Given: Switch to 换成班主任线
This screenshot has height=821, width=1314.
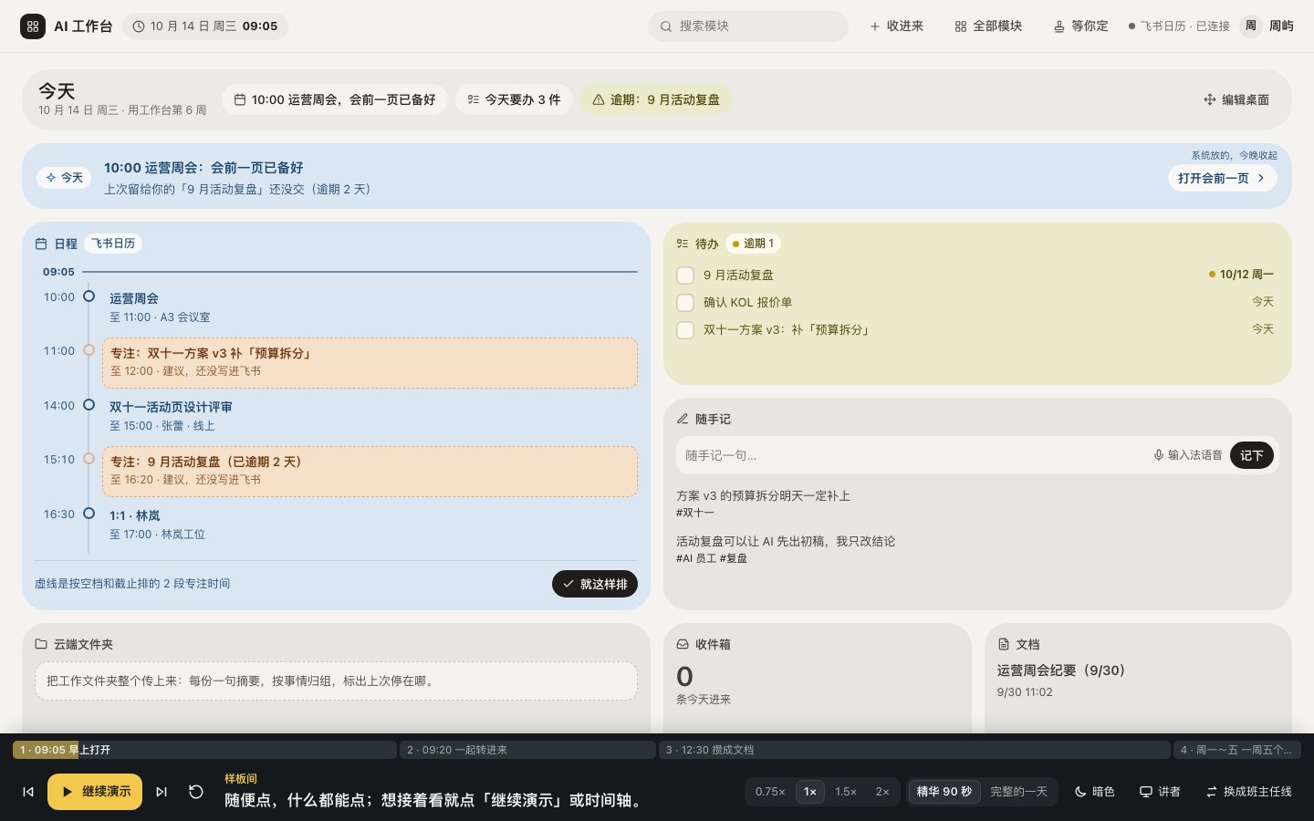Looking at the screenshot, I should tap(1249, 792).
